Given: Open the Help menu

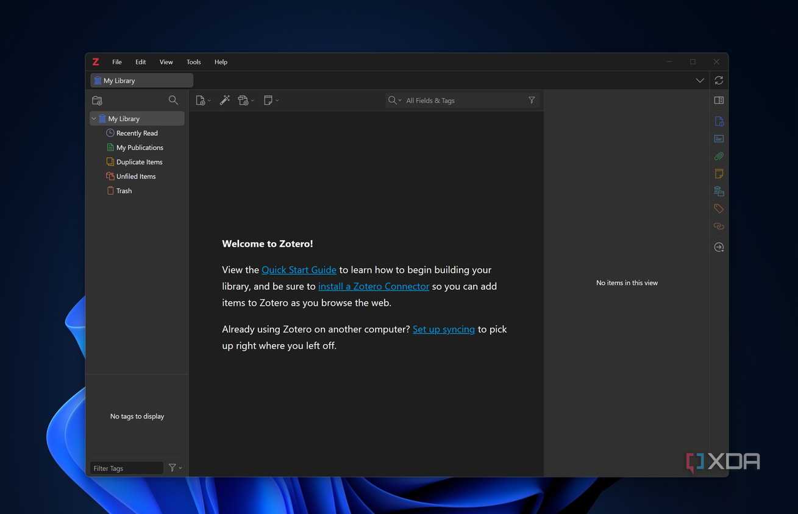Looking at the screenshot, I should (x=221, y=62).
